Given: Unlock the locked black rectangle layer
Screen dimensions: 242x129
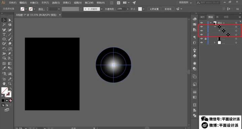Looking at the screenshot, I should (x=206, y=39).
